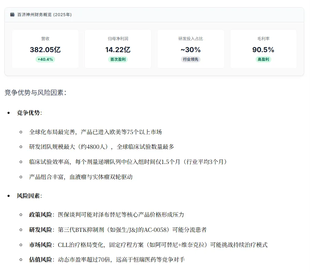310x272 pixels.
Task: Click the bold 竞争优势 bullet heading
Action: point(29,113)
